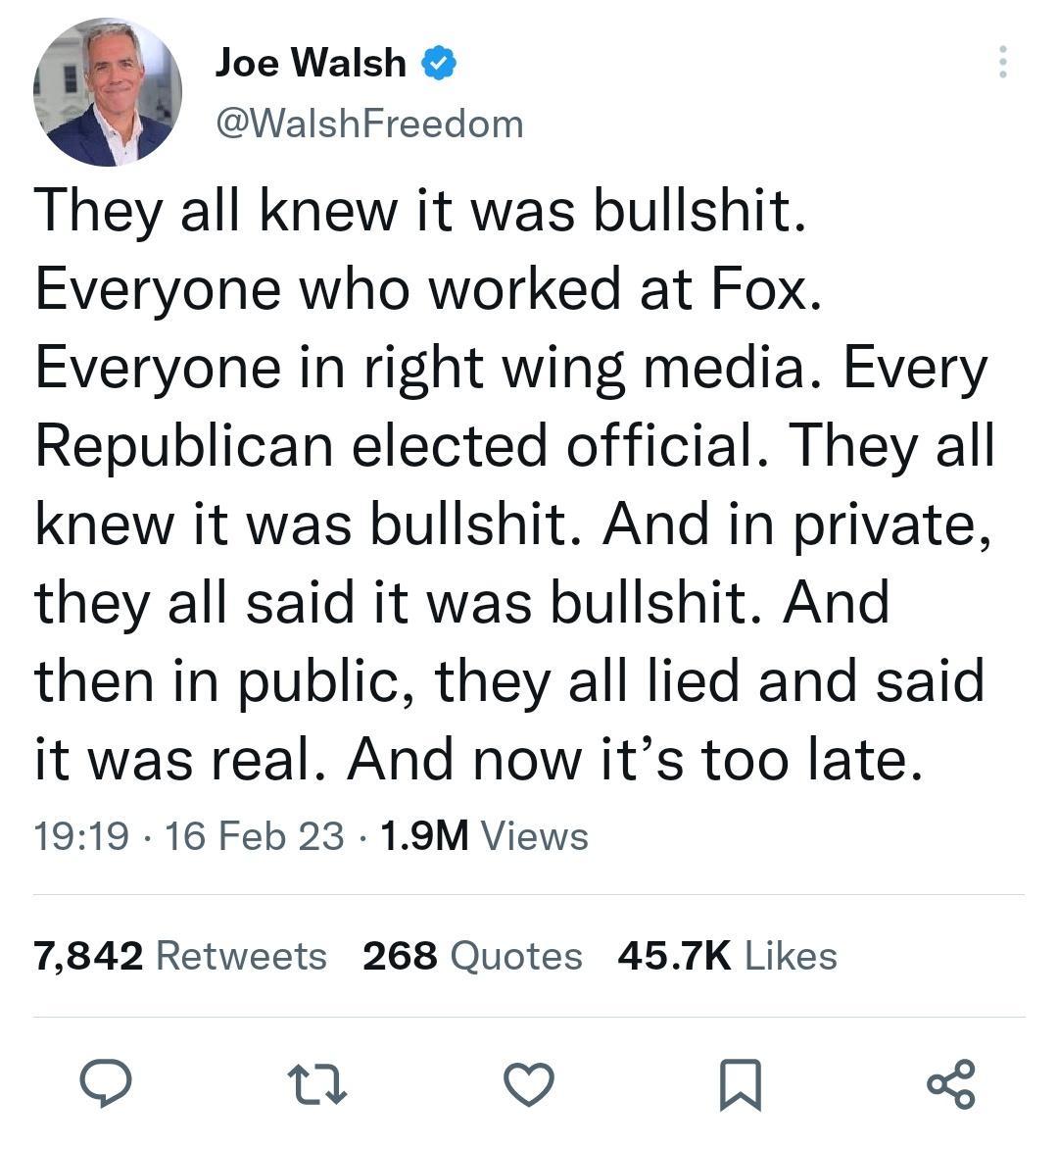Click the retweet icon
The height and width of the screenshot is (1149, 1058).
tap(318, 1085)
